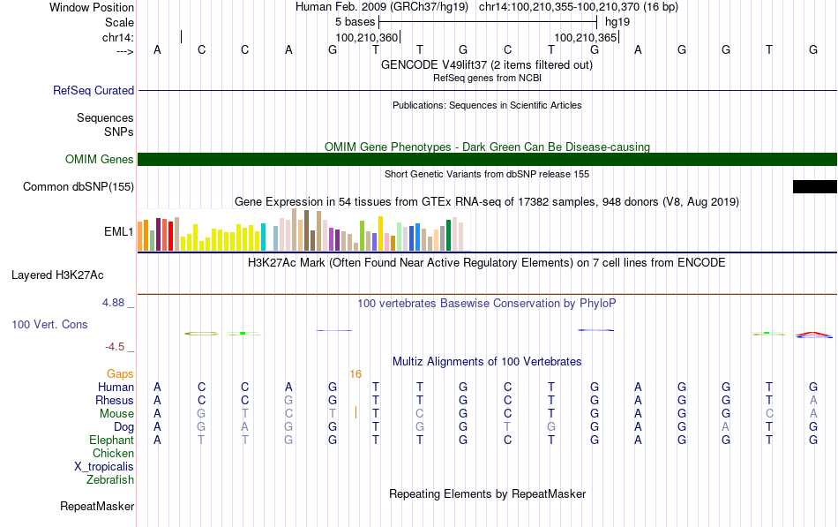Image resolution: width=838 pixels, height=527 pixels.
Task: Click the Rhesus species label
Action: click(115, 400)
